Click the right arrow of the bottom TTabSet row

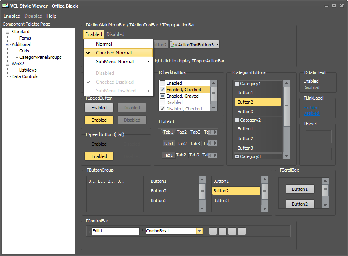coord(215,155)
